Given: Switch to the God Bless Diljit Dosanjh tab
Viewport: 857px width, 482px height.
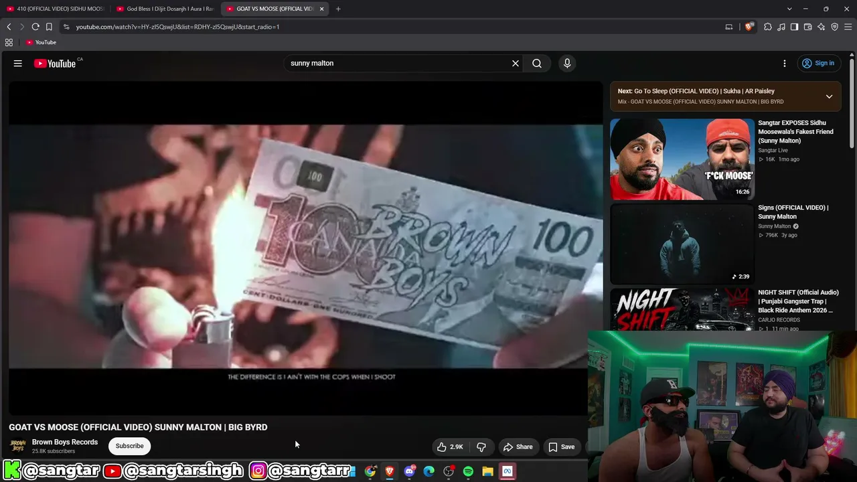Looking at the screenshot, I should (165, 9).
